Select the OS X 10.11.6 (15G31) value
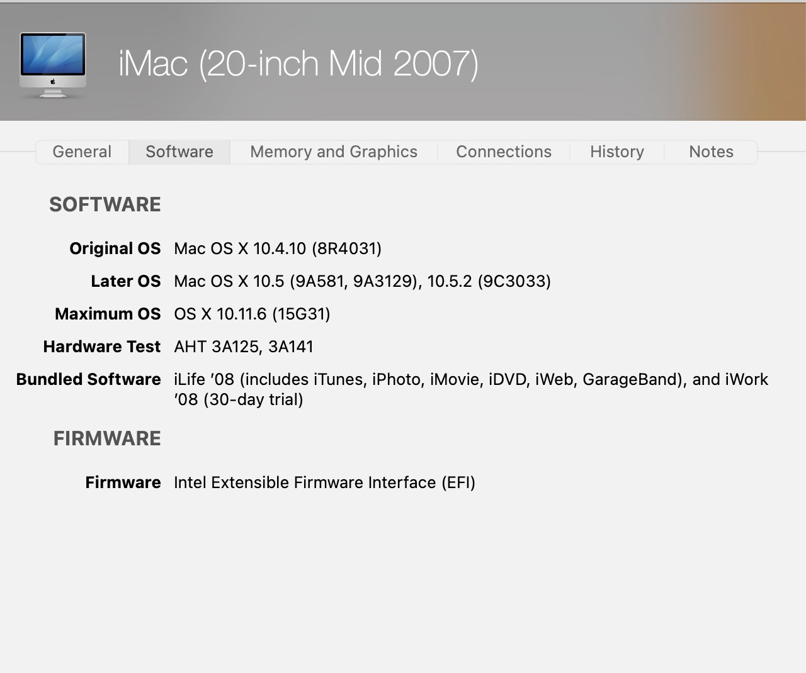Screen dimensions: 806x673 pyautogui.click(x=252, y=314)
